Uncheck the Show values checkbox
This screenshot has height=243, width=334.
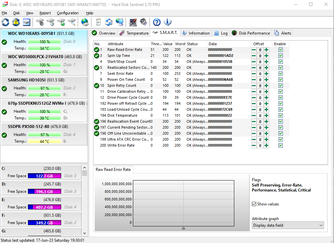click(254, 204)
